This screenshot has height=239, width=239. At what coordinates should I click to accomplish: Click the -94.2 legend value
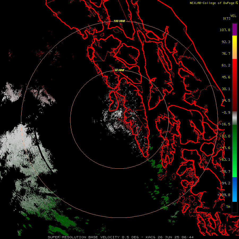point(225,183)
